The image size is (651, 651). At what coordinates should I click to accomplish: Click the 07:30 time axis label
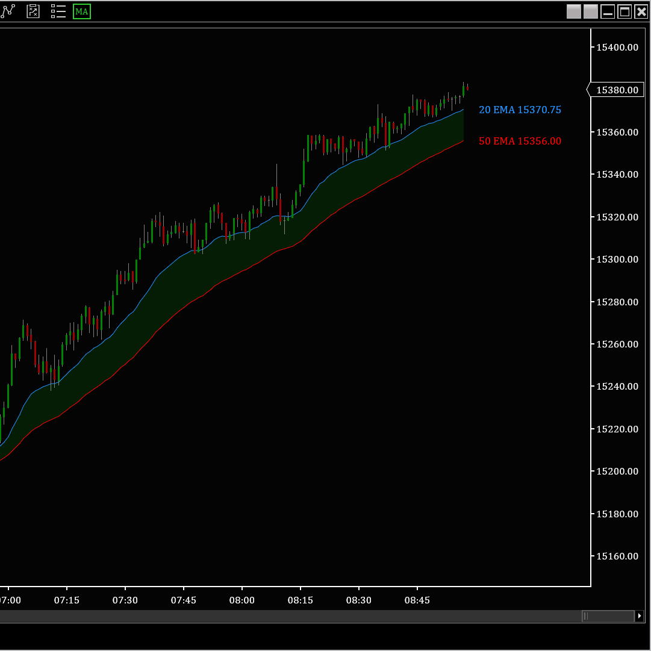[x=125, y=600]
